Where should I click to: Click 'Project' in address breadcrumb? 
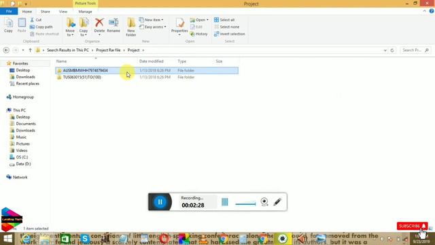pyautogui.click(x=133, y=50)
